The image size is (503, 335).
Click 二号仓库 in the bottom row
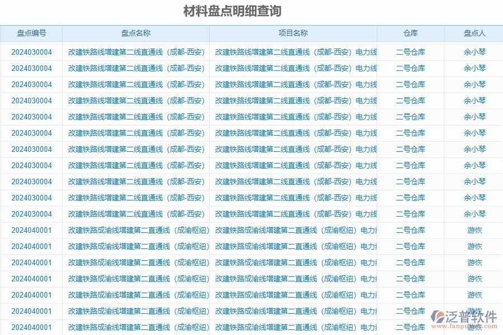(x=410, y=327)
